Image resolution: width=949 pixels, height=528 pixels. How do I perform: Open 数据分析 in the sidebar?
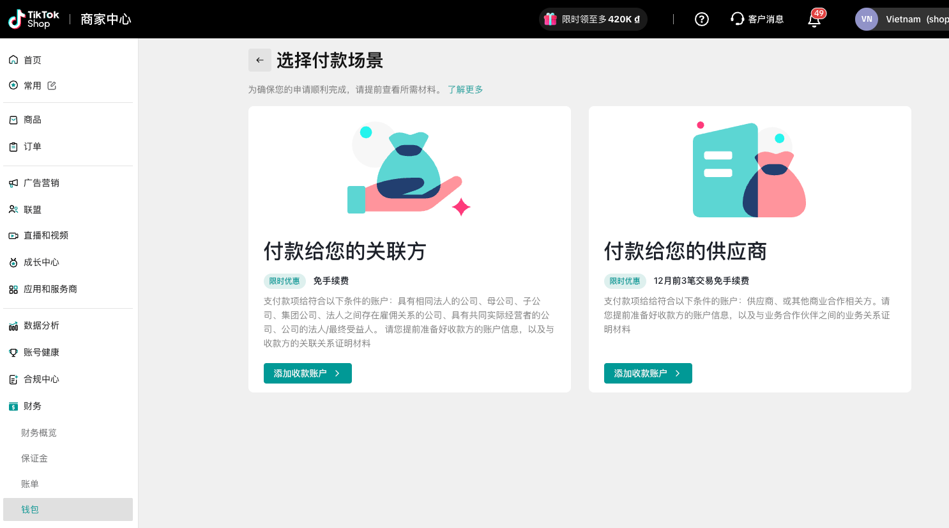point(41,325)
